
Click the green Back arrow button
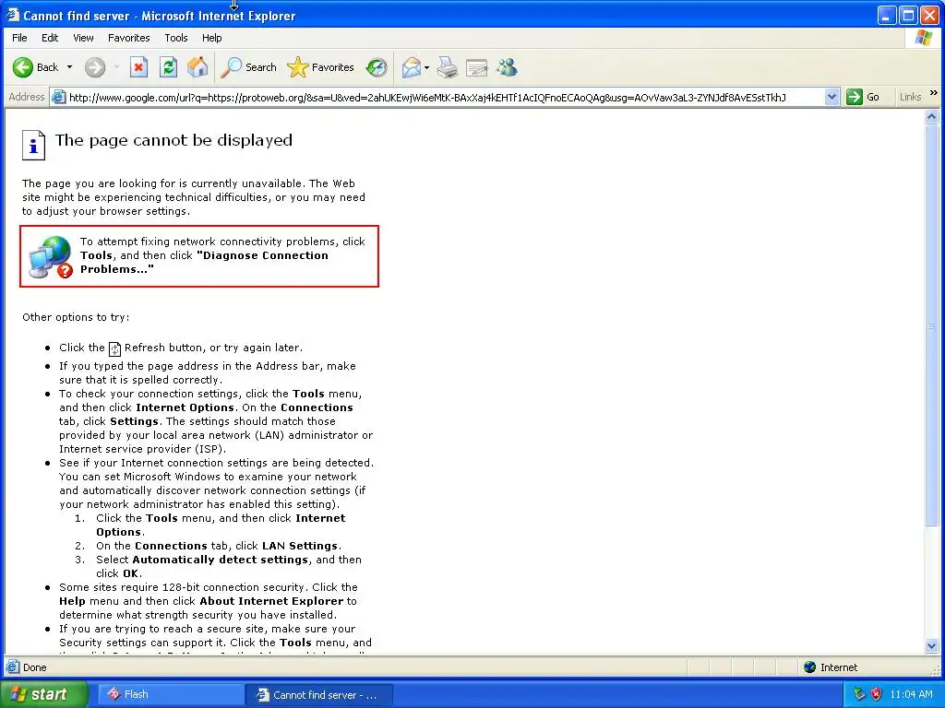click(x=23, y=67)
